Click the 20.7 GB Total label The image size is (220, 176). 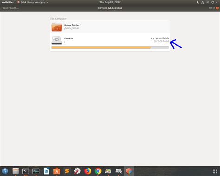[162, 41]
